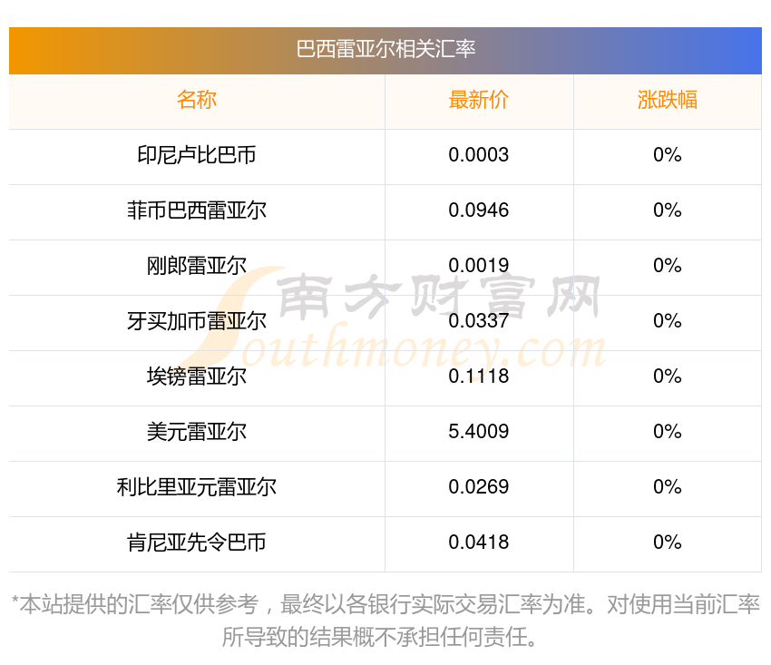Select the title 巴西雷亚尔相关汇率

386,49
